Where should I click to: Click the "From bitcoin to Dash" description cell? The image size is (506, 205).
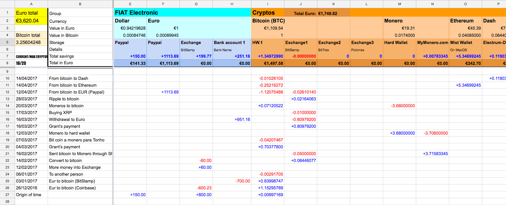coord(80,78)
